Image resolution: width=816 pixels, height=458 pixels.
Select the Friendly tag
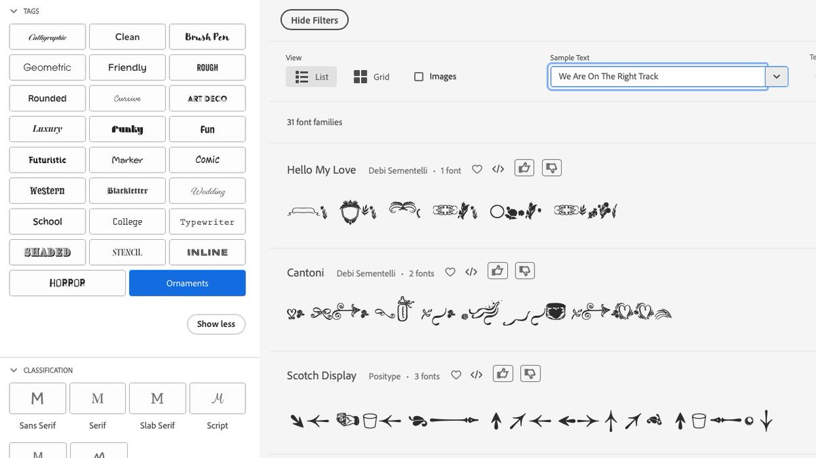tap(127, 68)
